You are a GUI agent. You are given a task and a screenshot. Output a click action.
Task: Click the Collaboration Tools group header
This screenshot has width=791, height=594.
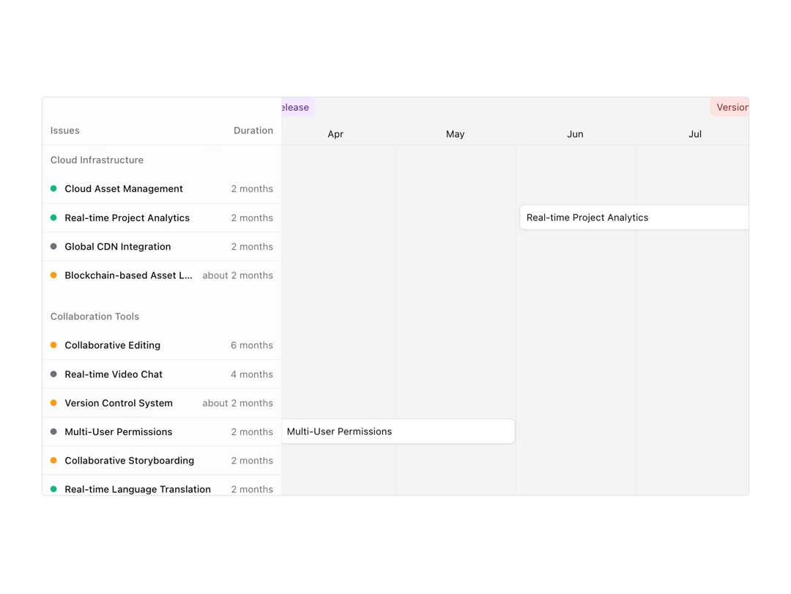click(x=94, y=316)
